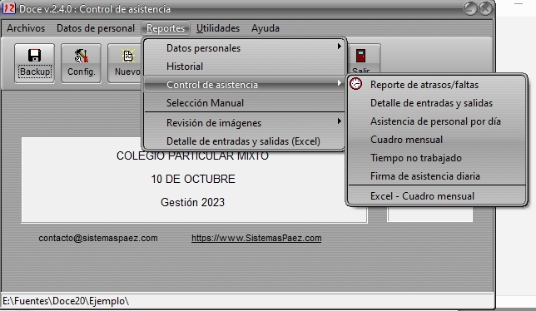Click the Backup floppy disk icon

tap(34, 56)
